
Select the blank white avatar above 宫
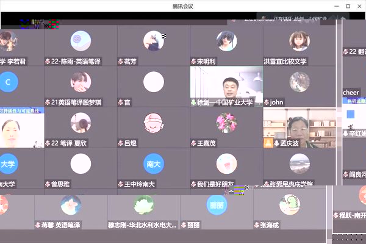click(x=154, y=82)
